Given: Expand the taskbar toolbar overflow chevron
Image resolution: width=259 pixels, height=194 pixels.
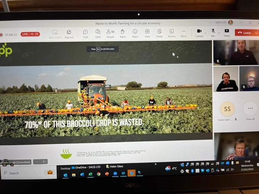Looking at the screenshot, I should pyautogui.click(x=155, y=164).
